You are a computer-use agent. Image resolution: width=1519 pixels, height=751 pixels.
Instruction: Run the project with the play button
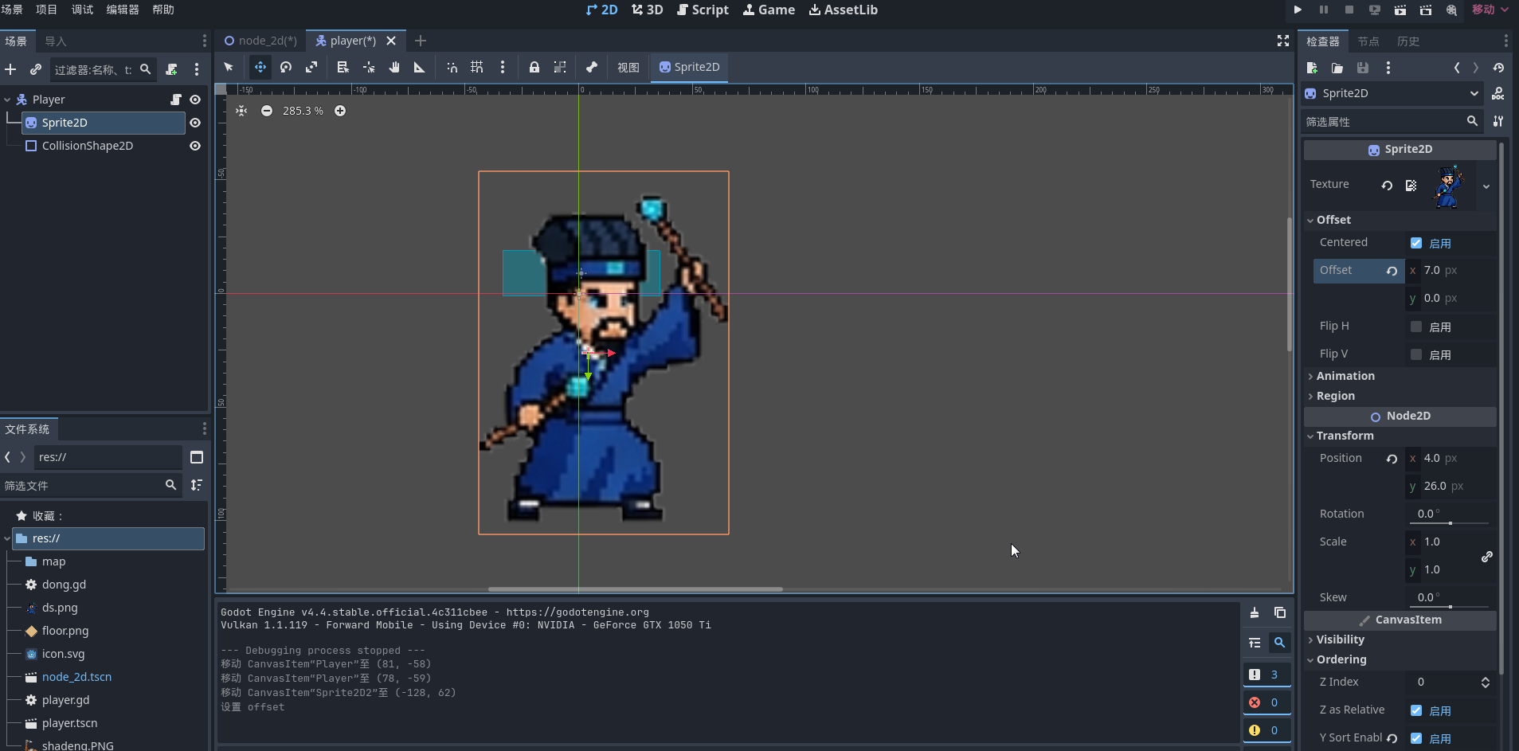[1298, 10]
